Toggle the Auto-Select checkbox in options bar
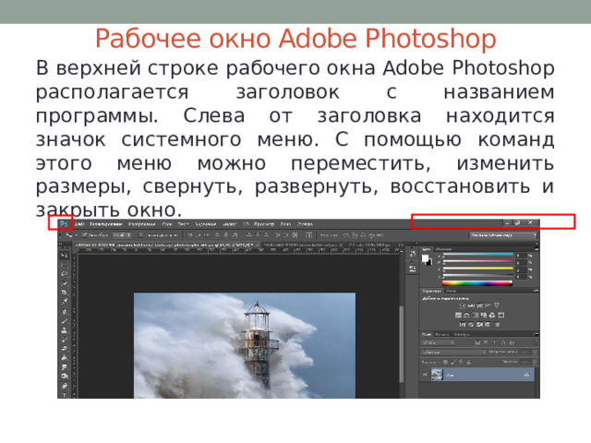This screenshot has width=591, height=443. [x=85, y=235]
